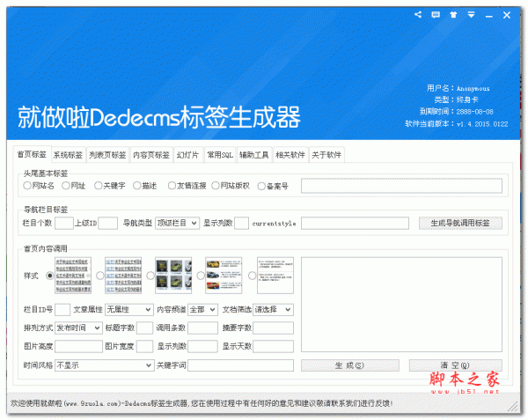Click the 栏目ID号 input field

(x=62, y=310)
